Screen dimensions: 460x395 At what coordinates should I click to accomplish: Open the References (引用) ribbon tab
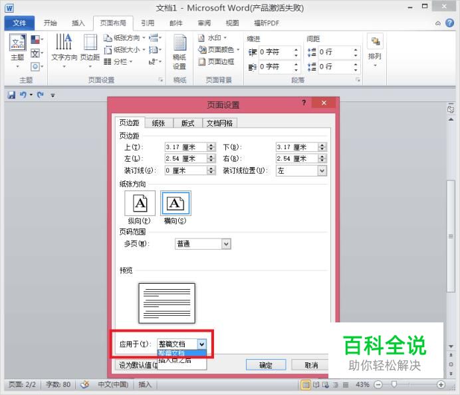148,23
